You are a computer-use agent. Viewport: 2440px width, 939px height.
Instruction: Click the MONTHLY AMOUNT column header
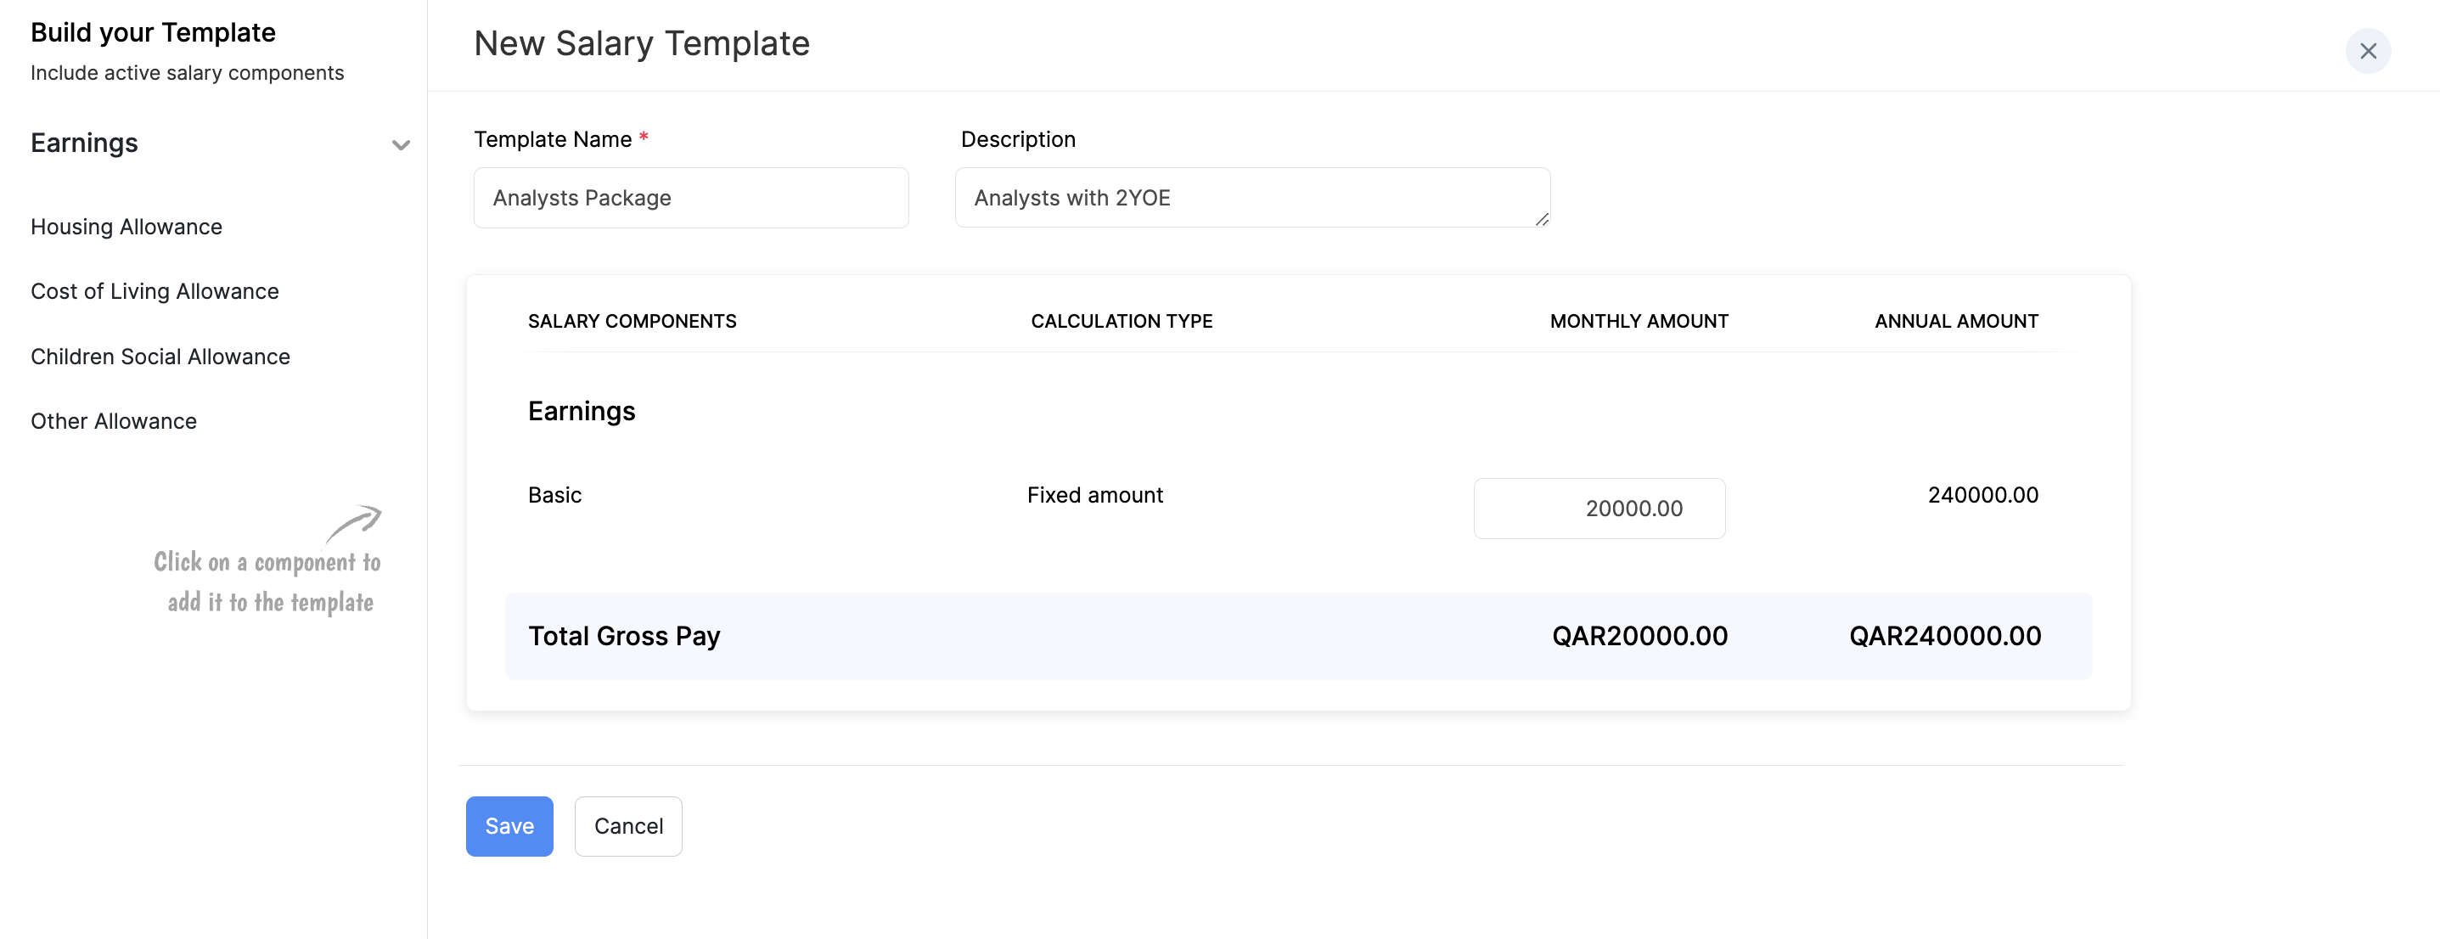click(1638, 320)
